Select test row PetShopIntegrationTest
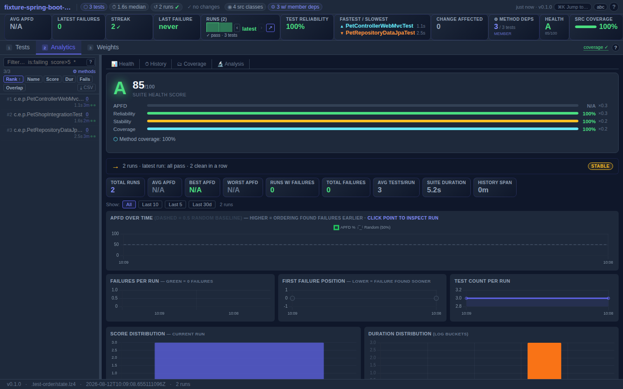The height and width of the screenshot is (389, 623). click(x=50, y=117)
